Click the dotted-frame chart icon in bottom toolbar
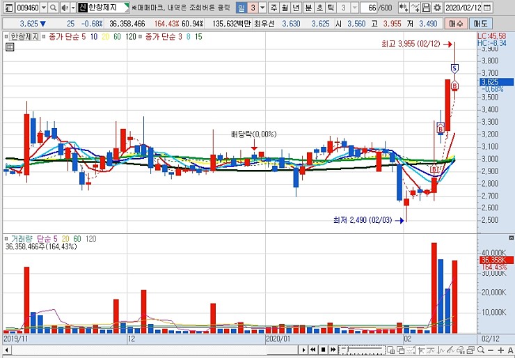Screen dimensions: 515x358 pyautogui.click(x=411, y=350)
